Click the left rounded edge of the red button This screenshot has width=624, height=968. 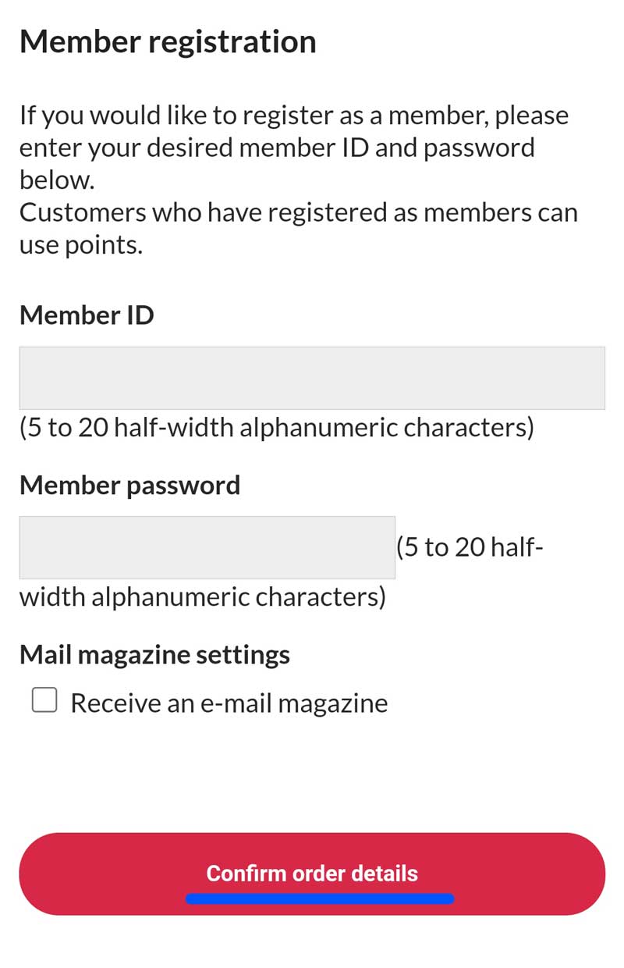pyautogui.click(x=39, y=874)
